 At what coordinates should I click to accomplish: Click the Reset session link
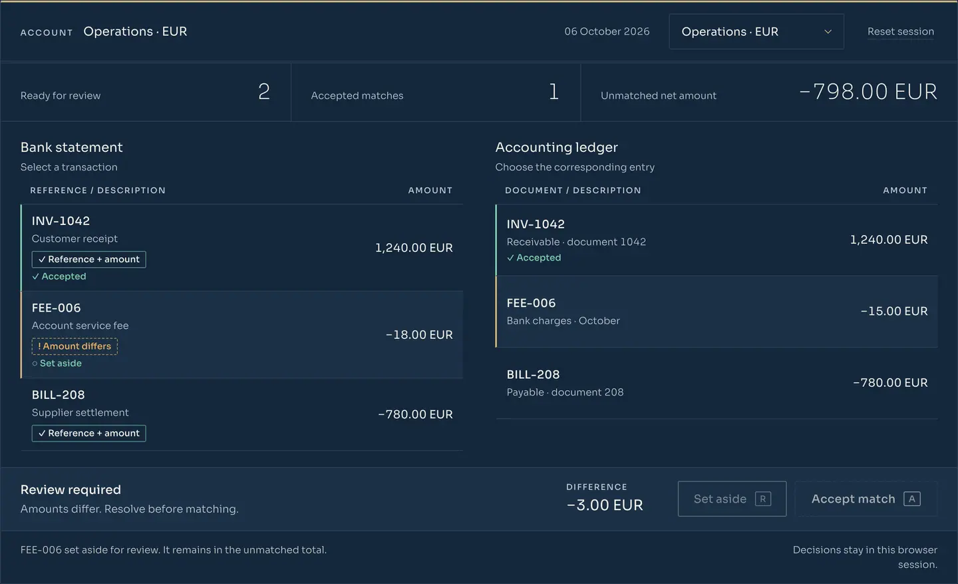[901, 31]
